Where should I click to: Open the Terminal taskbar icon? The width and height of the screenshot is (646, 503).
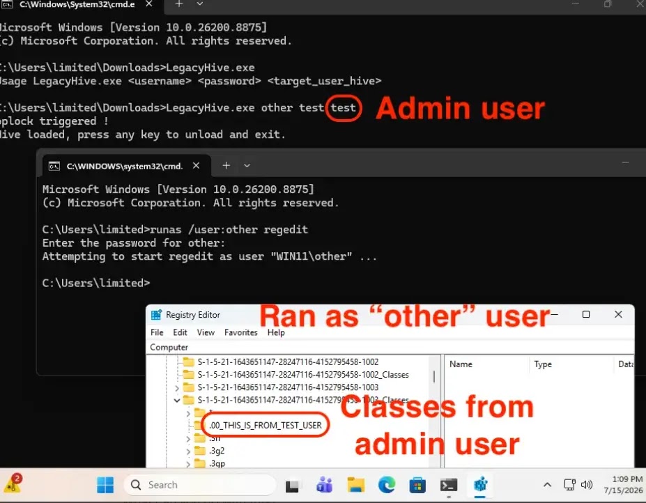[449, 486]
